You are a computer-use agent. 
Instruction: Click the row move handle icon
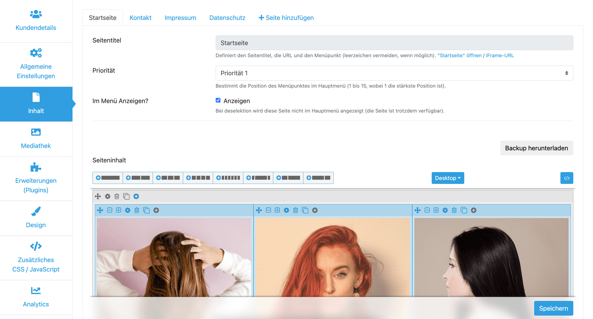pos(98,196)
